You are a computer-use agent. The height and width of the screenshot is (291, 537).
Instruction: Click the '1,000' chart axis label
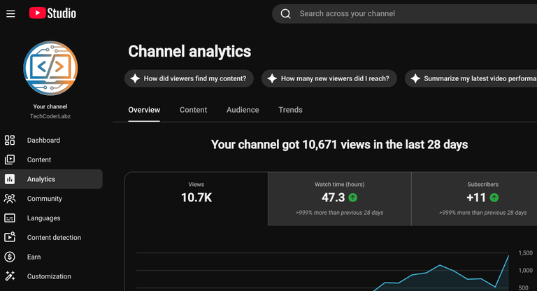525,271
